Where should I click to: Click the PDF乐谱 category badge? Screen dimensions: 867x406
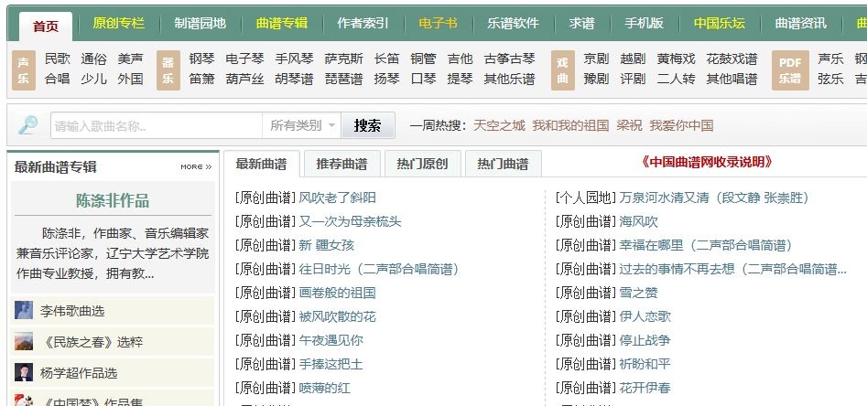click(790, 70)
